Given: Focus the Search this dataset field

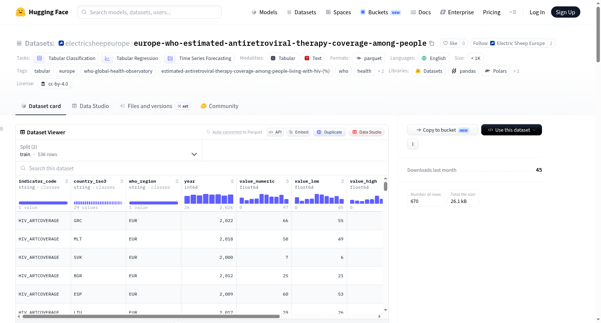Looking at the screenshot, I should (x=202, y=168).
